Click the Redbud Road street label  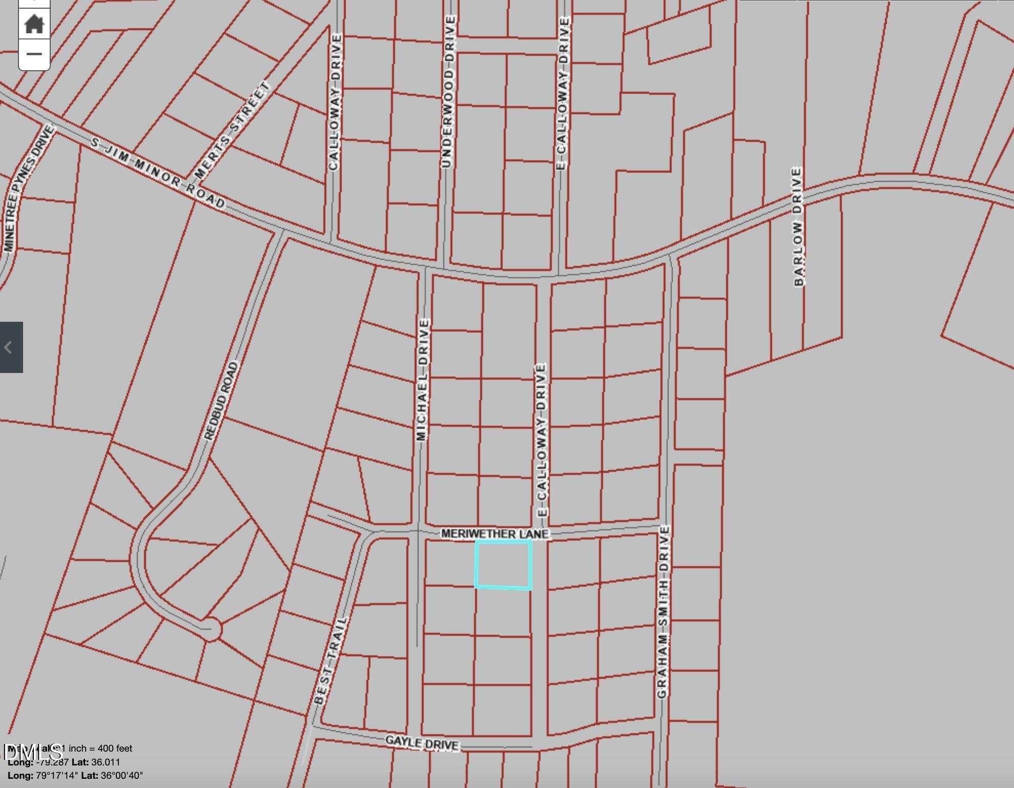pos(221,401)
